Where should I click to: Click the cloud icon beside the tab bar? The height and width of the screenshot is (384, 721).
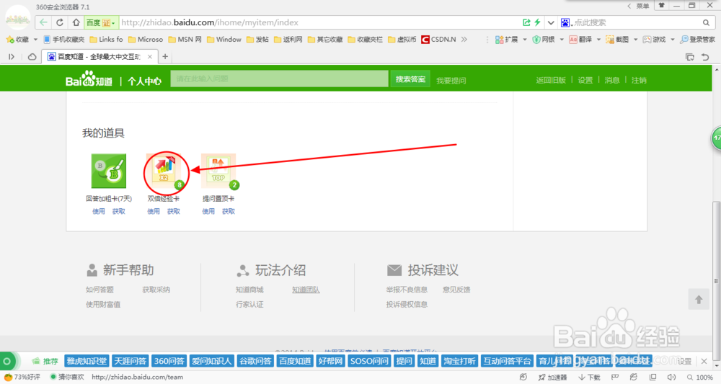tap(32, 56)
